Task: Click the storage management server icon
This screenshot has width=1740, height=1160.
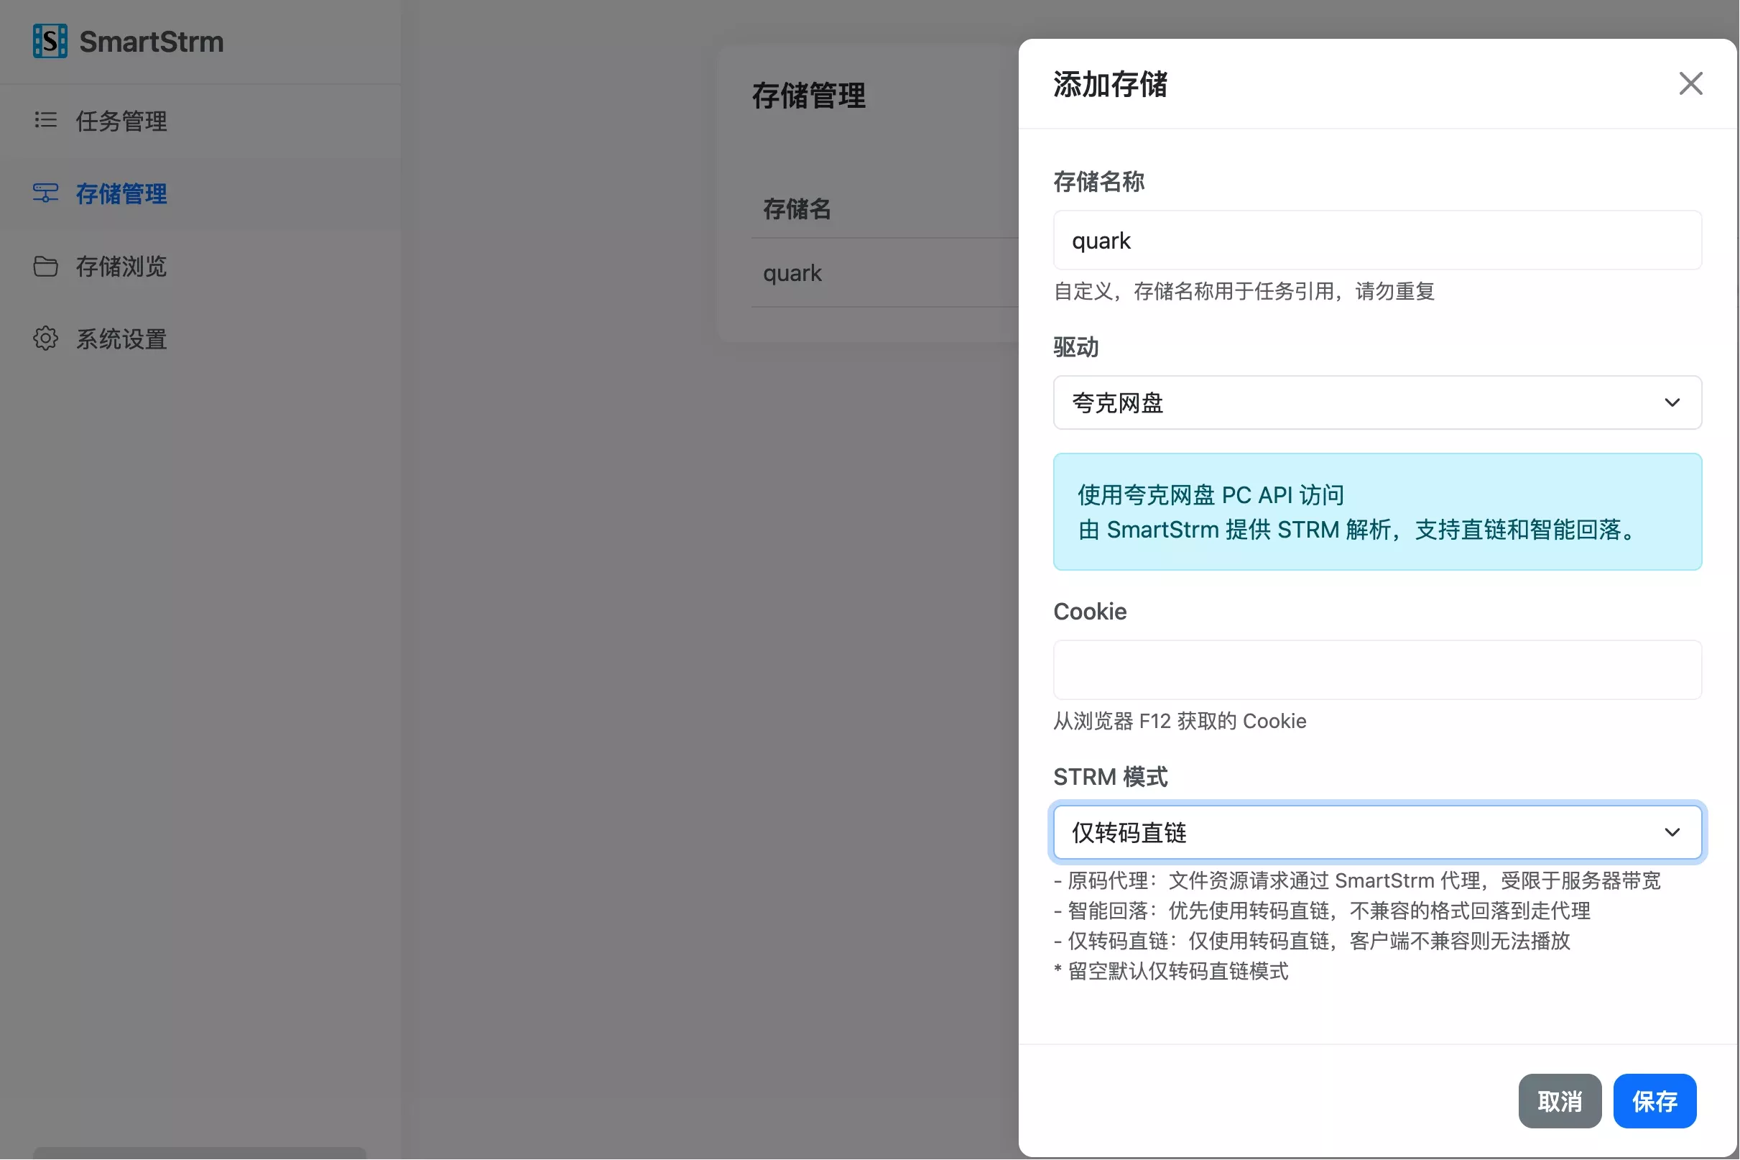Action: pyautogui.click(x=45, y=193)
